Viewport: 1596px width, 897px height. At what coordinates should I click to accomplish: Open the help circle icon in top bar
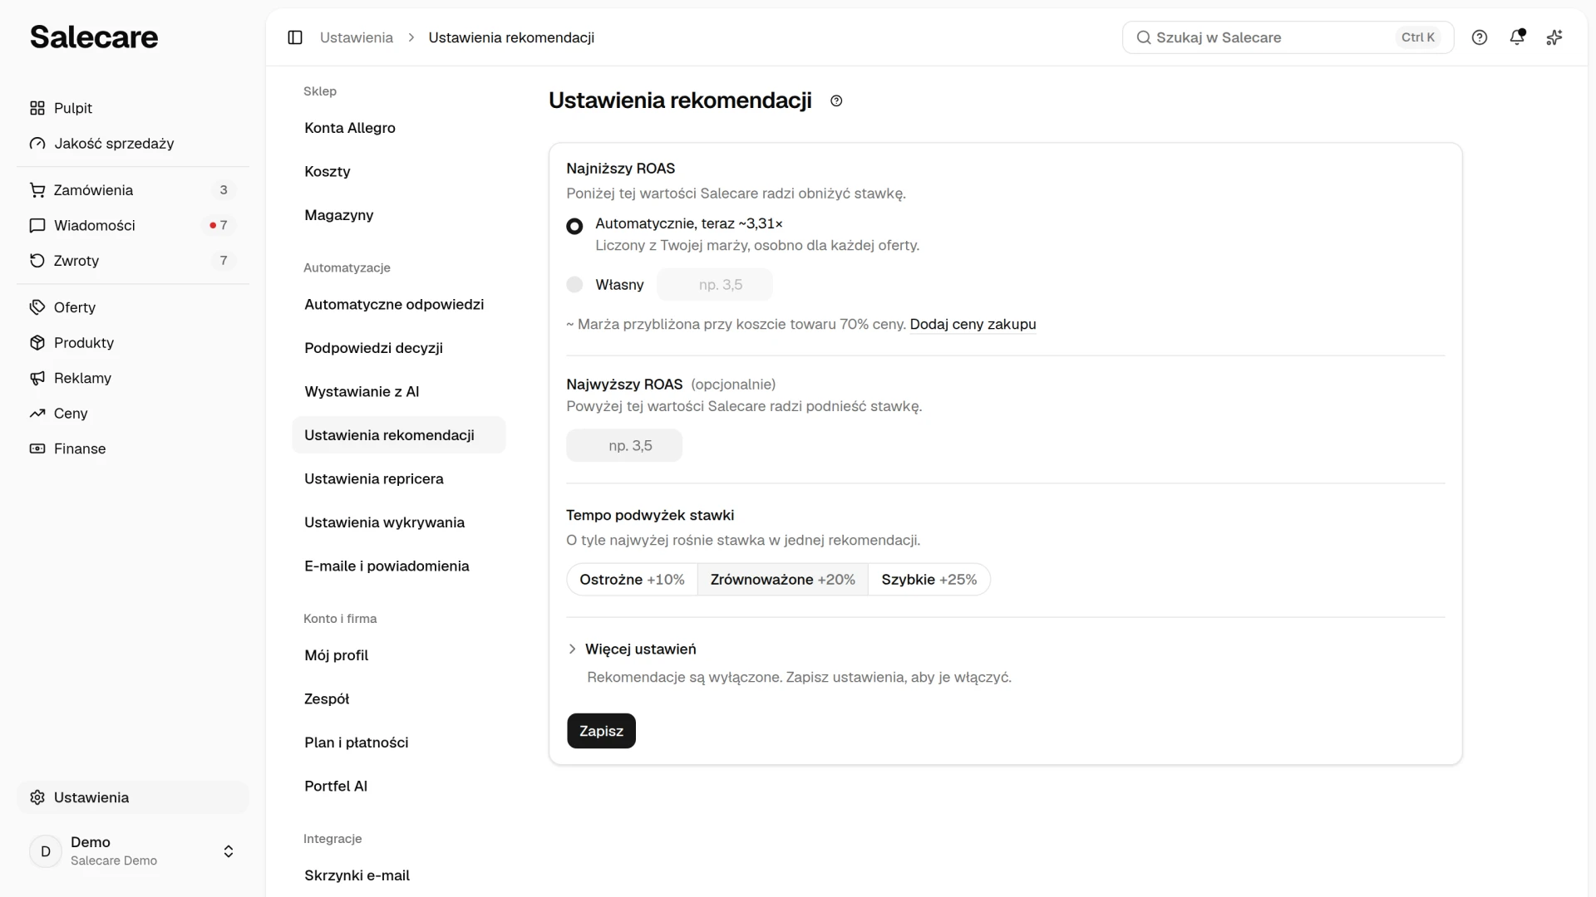pos(1480,37)
